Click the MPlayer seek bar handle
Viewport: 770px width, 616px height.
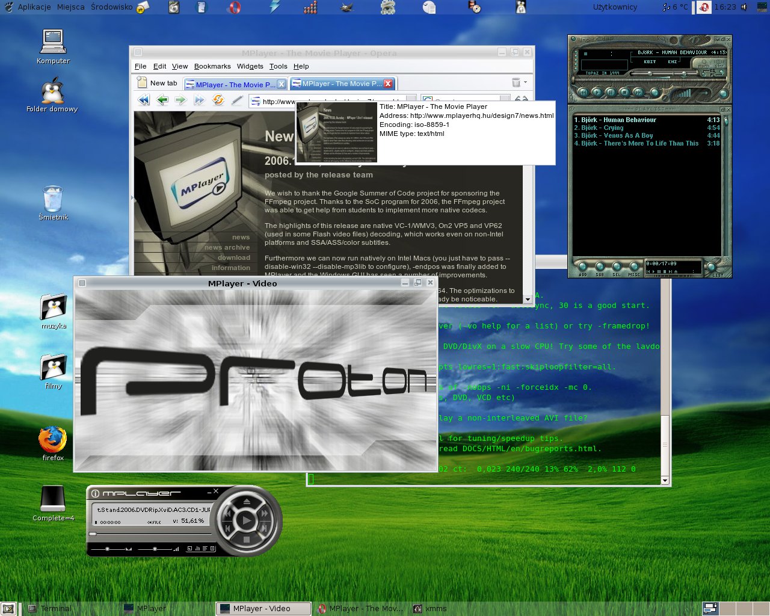pos(93,534)
